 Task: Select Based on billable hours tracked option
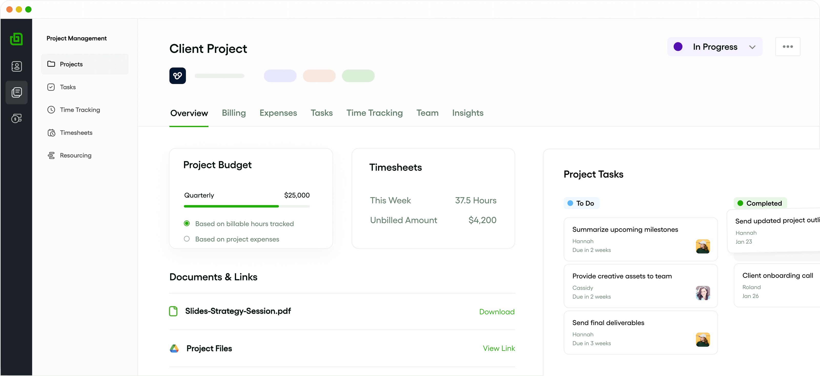pyautogui.click(x=187, y=223)
